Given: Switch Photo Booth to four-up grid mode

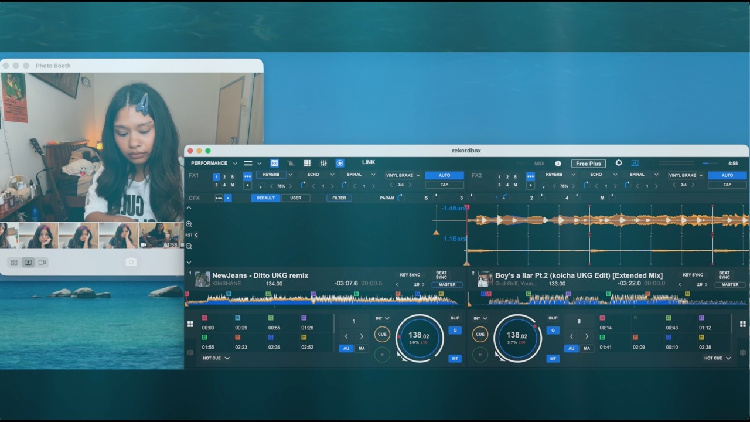Looking at the screenshot, I should coord(14,262).
